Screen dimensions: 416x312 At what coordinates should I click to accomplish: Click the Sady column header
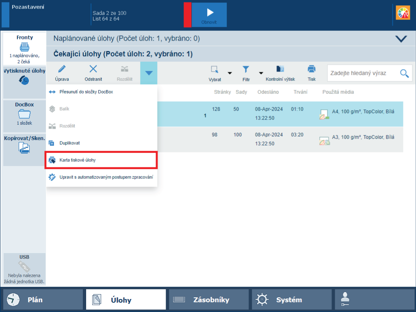(241, 92)
